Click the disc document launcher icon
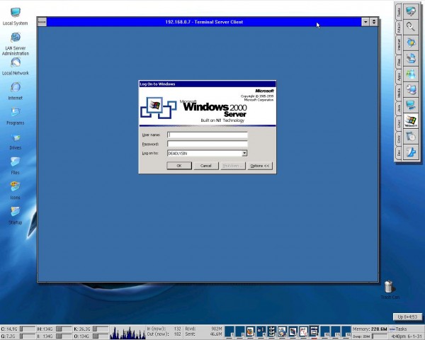Image resolution: width=425 pixels, height=340 pixels. pyautogui.click(x=411, y=136)
